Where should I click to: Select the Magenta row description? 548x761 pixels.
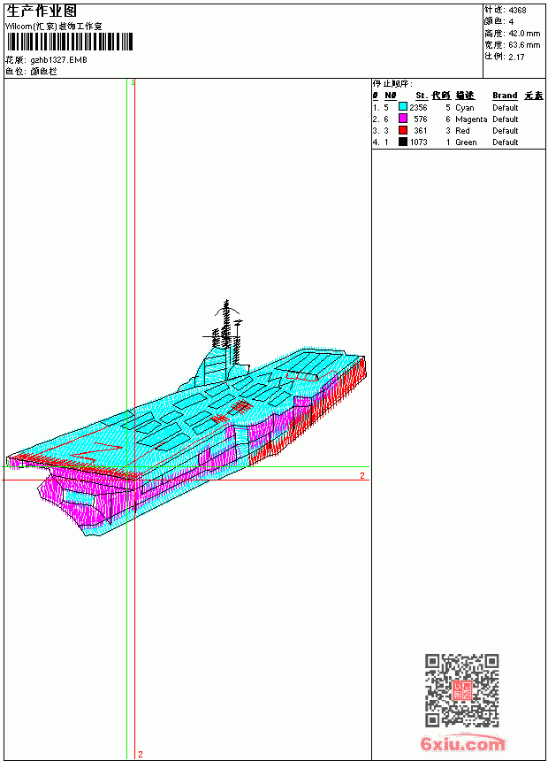[471, 119]
